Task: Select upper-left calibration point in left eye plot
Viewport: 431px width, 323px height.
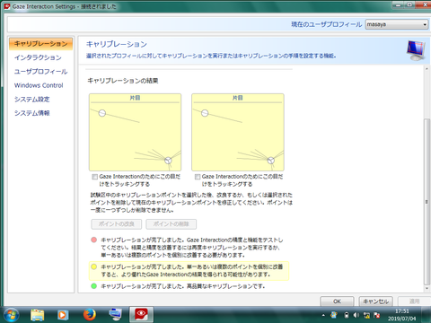Action: click(x=102, y=113)
